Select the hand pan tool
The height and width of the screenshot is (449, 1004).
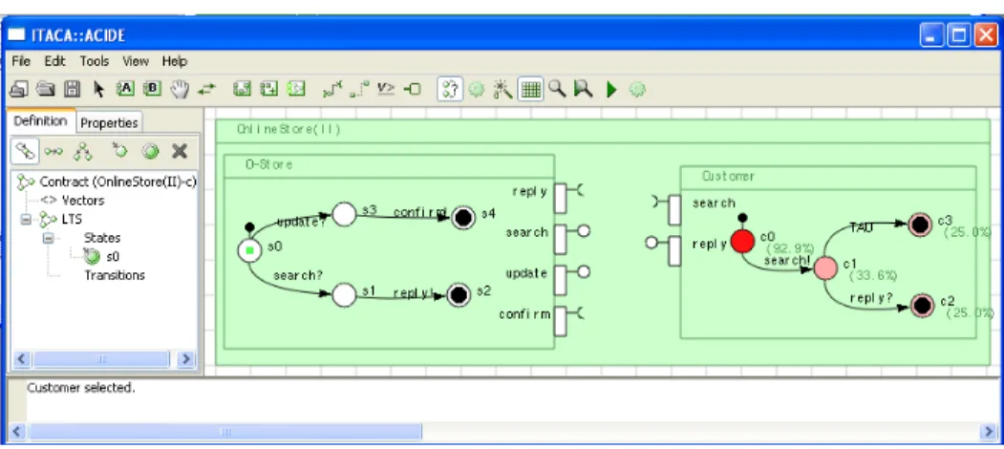180,89
